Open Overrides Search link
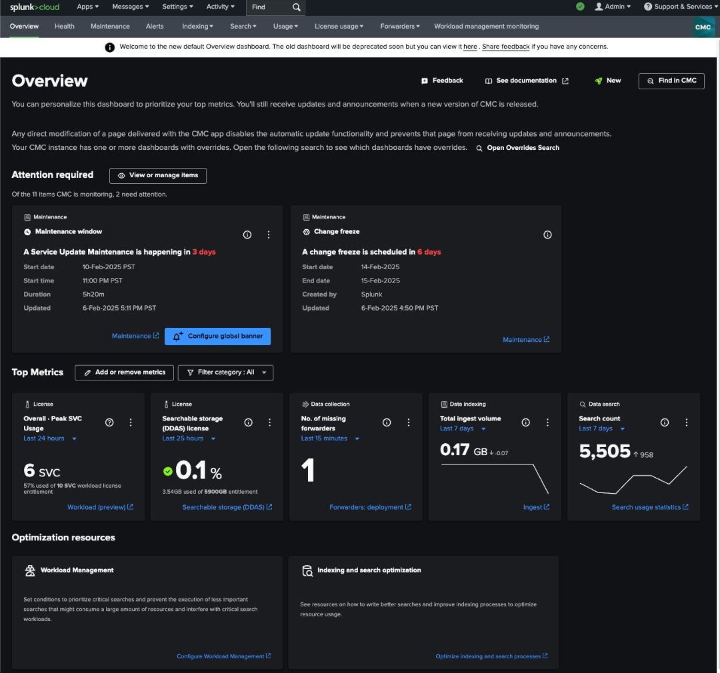Screen dimensions: 720x673 point(517,148)
